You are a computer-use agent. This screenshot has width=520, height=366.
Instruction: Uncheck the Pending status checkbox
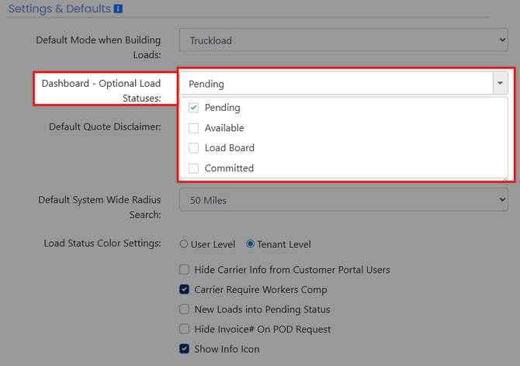[194, 108]
